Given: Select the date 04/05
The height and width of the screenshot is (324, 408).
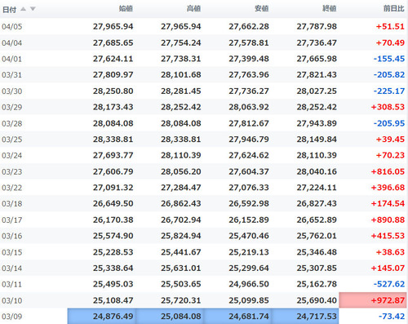Looking at the screenshot, I should point(11,27).
